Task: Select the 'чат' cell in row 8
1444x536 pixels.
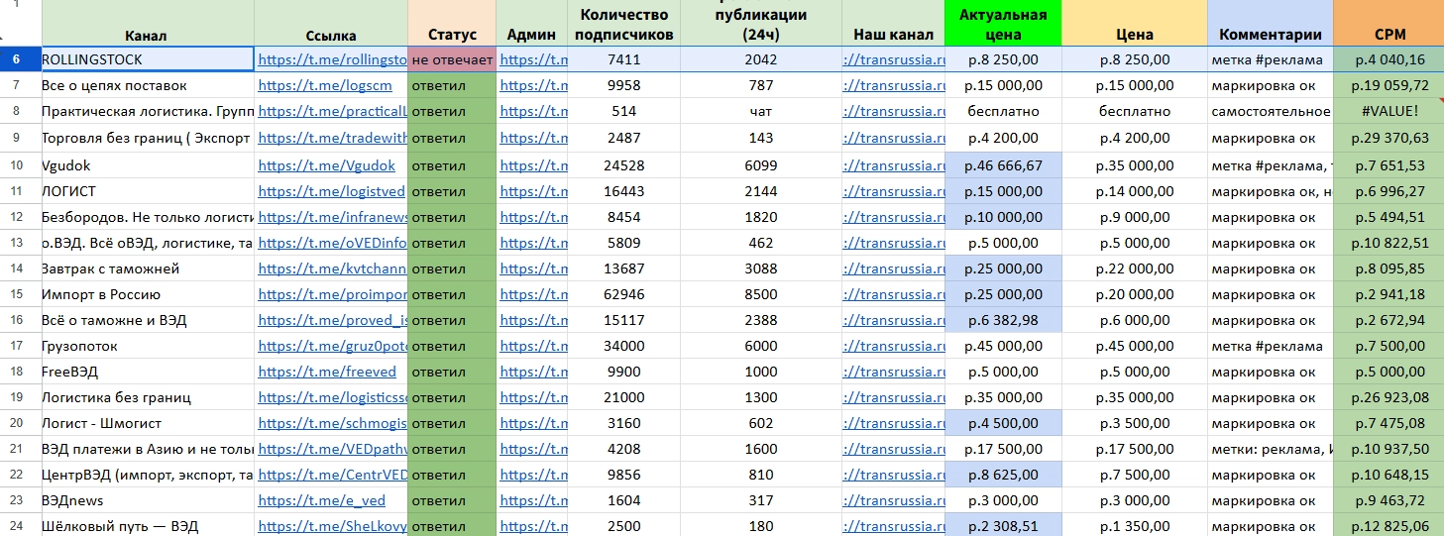Action: click(761, 111)
